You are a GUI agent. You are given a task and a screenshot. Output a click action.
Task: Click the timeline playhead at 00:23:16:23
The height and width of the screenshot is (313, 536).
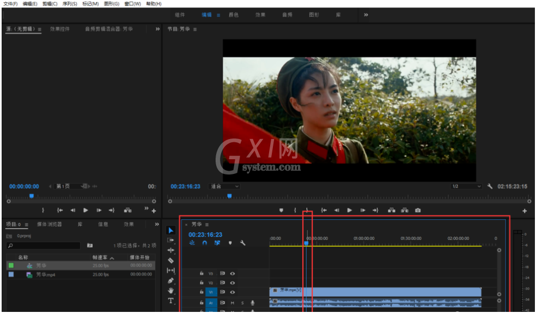307,243
